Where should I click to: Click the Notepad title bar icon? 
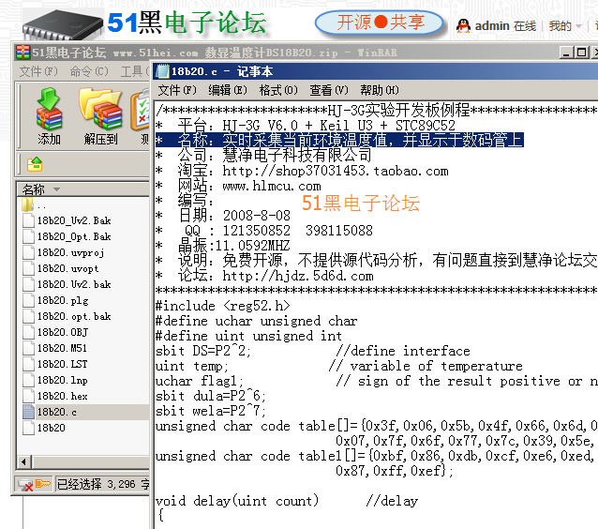pos(163,71)
